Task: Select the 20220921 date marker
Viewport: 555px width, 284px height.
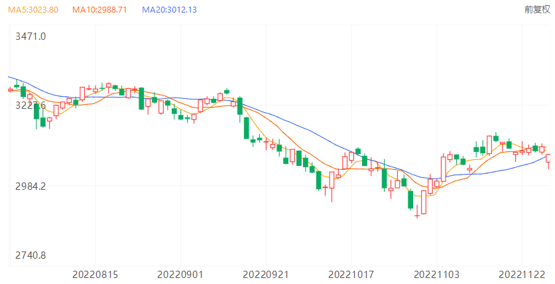Action: [x=266, y=273]
